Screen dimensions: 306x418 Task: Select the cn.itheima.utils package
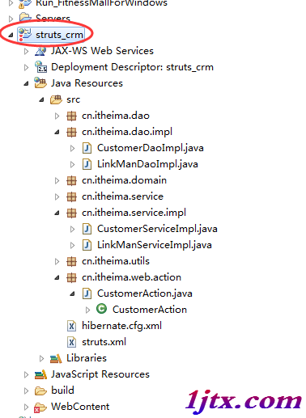(x=116, y=261)
